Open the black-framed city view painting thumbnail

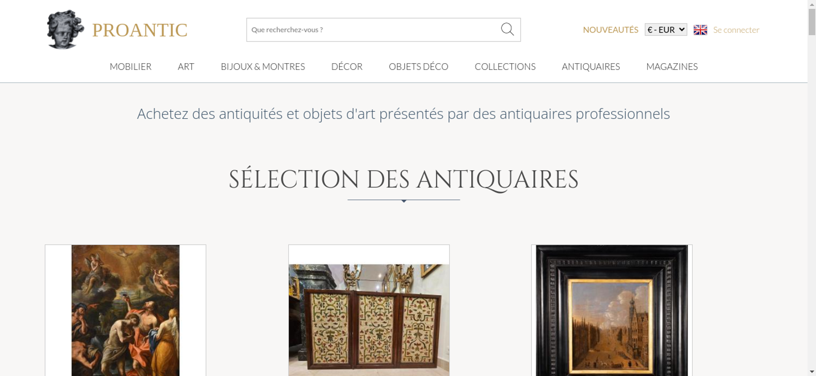[x=612, y=310]
